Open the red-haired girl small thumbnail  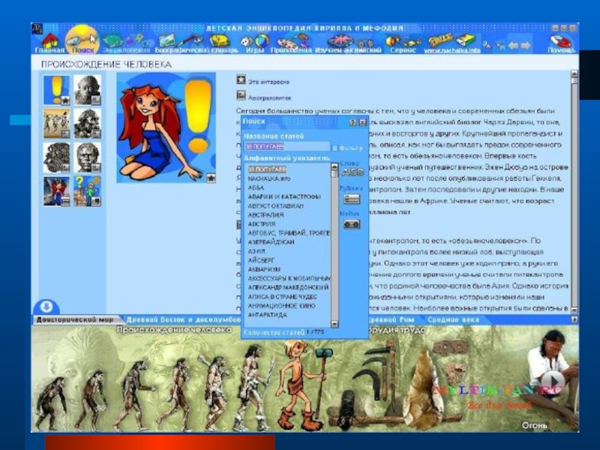pos(57,191)
